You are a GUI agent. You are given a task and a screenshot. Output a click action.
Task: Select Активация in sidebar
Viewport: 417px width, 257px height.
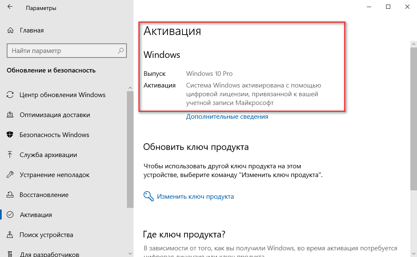pyautogui.click(x=36, y=215)
